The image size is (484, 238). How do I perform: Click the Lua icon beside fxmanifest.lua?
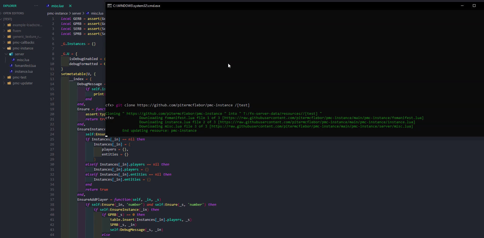coord(11,66)
